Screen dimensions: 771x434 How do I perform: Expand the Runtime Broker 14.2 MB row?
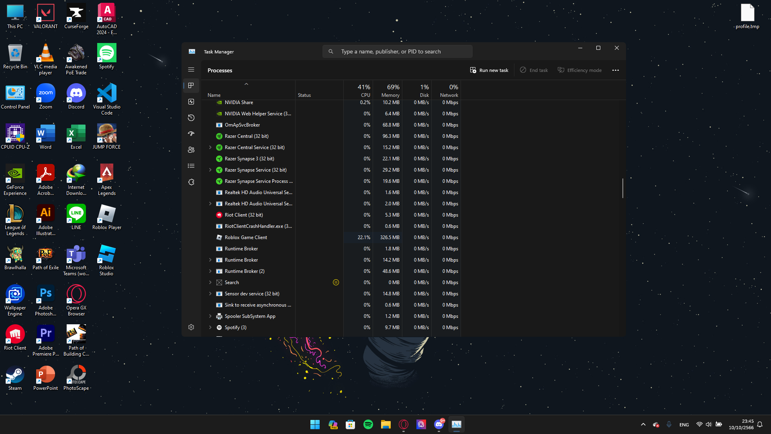tap(210, 260)
